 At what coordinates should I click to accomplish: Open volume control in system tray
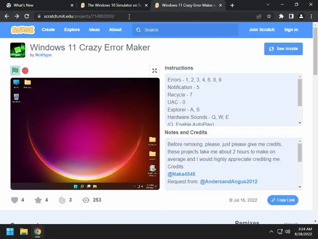click(287, 232)
